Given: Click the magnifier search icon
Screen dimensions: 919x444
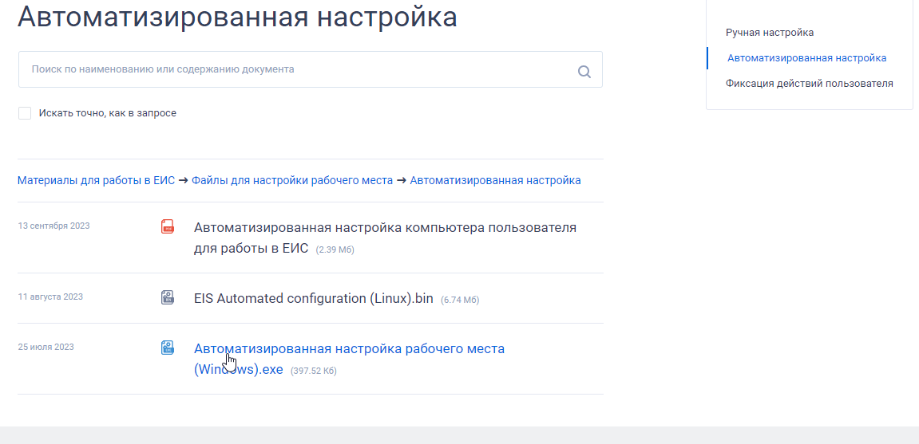Looking at the screenshot, I should [584, 72].
